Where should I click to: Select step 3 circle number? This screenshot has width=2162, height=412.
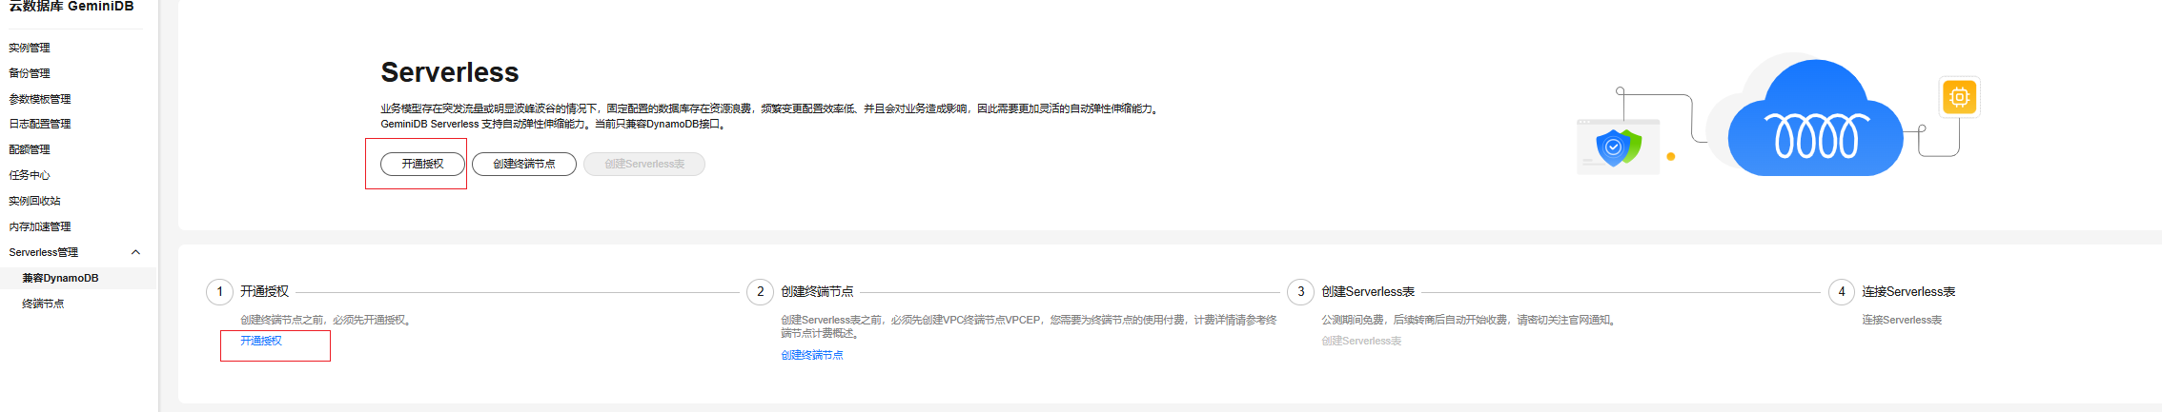[1301, 292]
